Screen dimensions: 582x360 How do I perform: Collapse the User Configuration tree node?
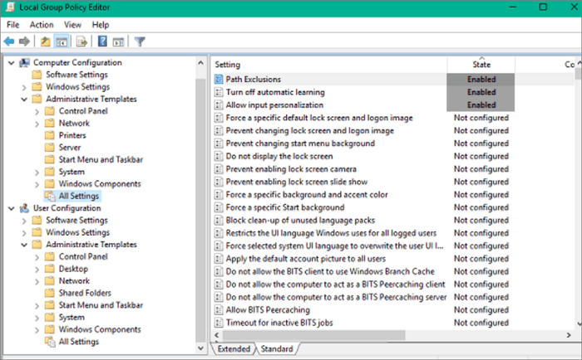10,208
